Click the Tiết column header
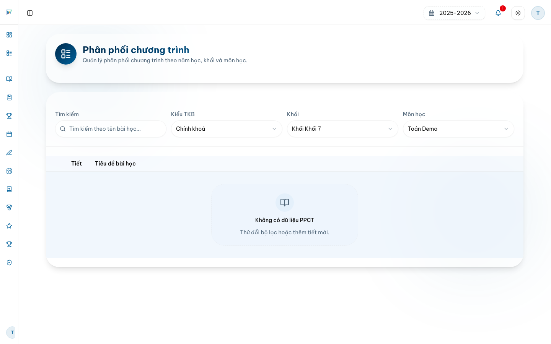Image resolution: width=551 pixels, height=344 pixels. (77, 164)
